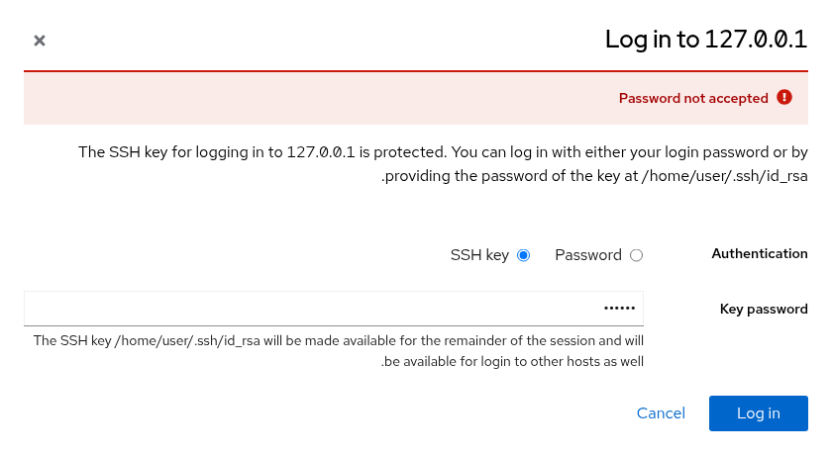This screenshot has width=832, height=455.
Task: Click the "Password not accepted" error message
Action: point(693,98)
